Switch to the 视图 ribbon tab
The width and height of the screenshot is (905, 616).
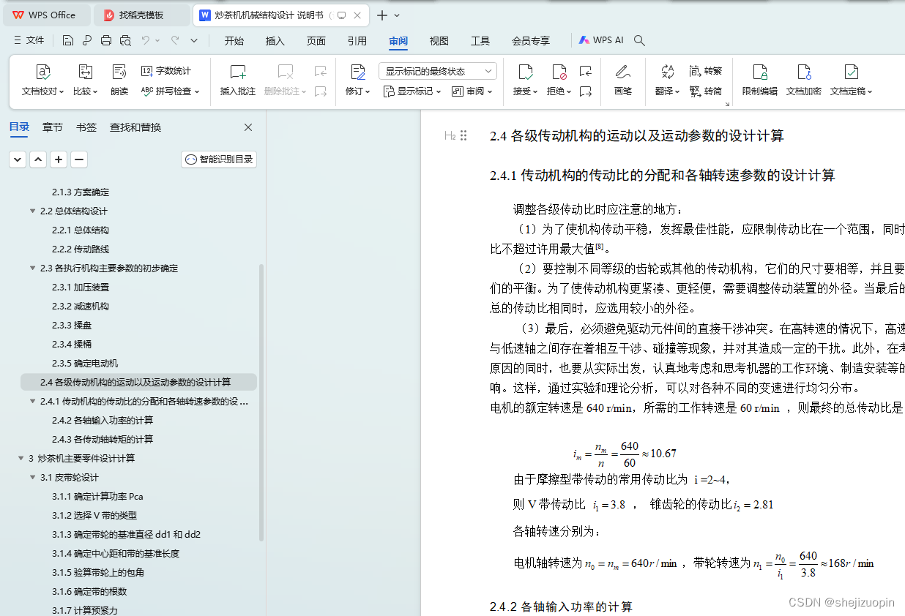(x=439, y=41)
